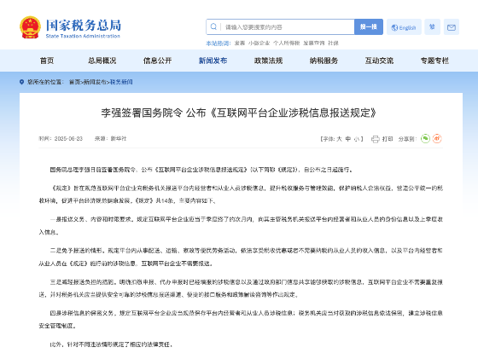Open 信息公开 nav item
This screenshot has height=359, width=478.
point(158,61)
